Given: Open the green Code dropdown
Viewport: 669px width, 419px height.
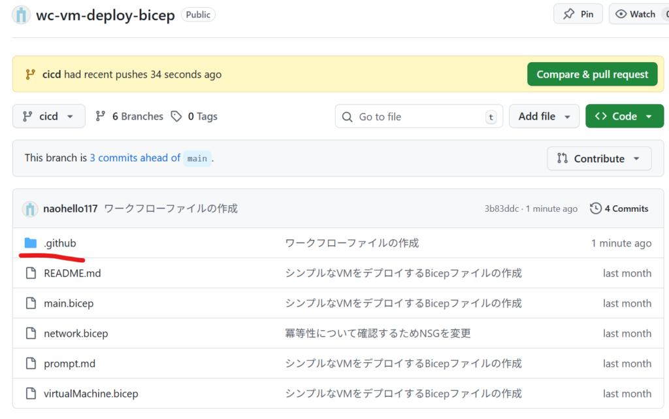Looking at the screenshot, I should click(x=624, y=116).
